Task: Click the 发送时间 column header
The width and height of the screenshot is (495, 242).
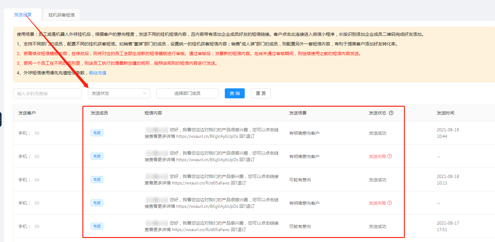Action: point(446,113)
